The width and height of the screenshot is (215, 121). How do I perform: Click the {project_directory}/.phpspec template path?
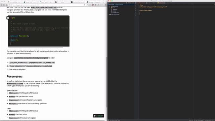32,63
